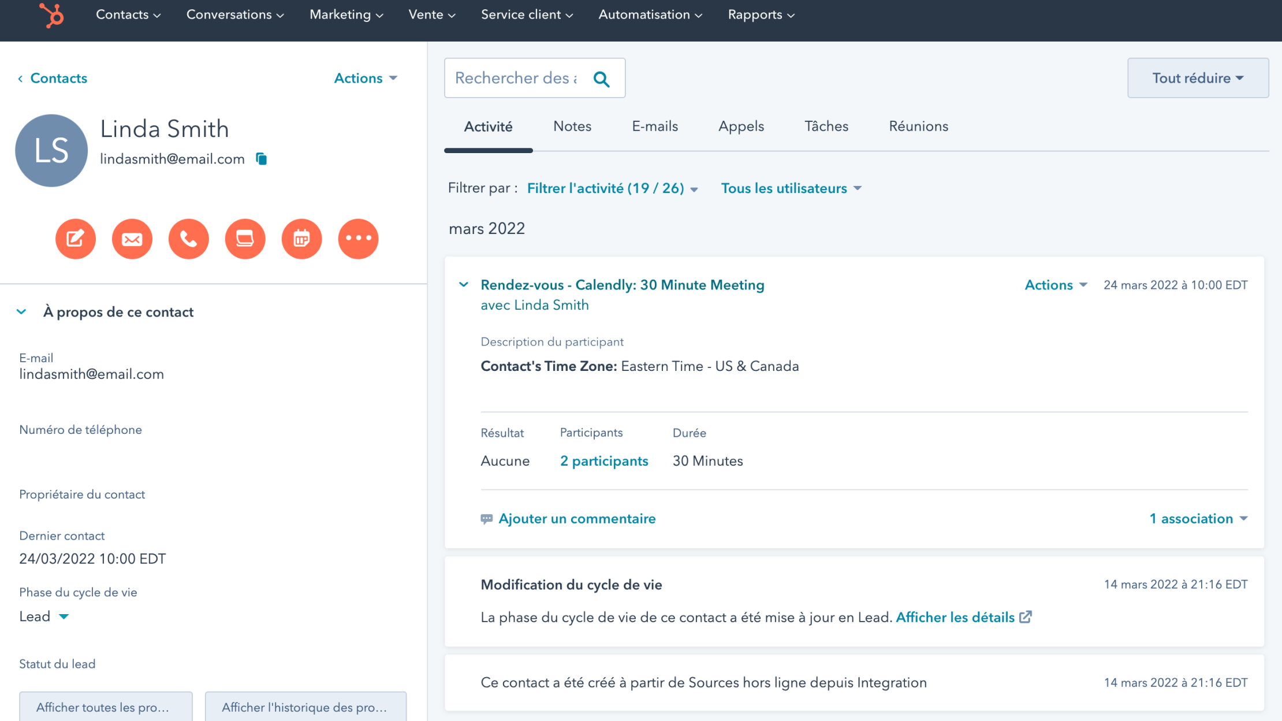The image size is (1282, 721).
Task: Go back to the Contacts list
Action: point(53,79)
